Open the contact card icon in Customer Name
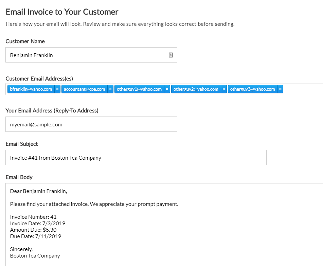 171,55
